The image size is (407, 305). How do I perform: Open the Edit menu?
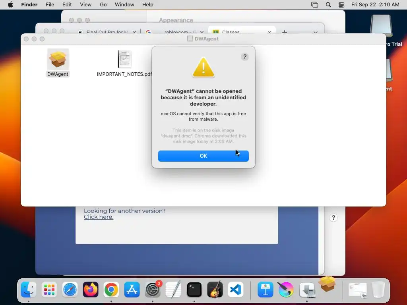coord(67,5)
